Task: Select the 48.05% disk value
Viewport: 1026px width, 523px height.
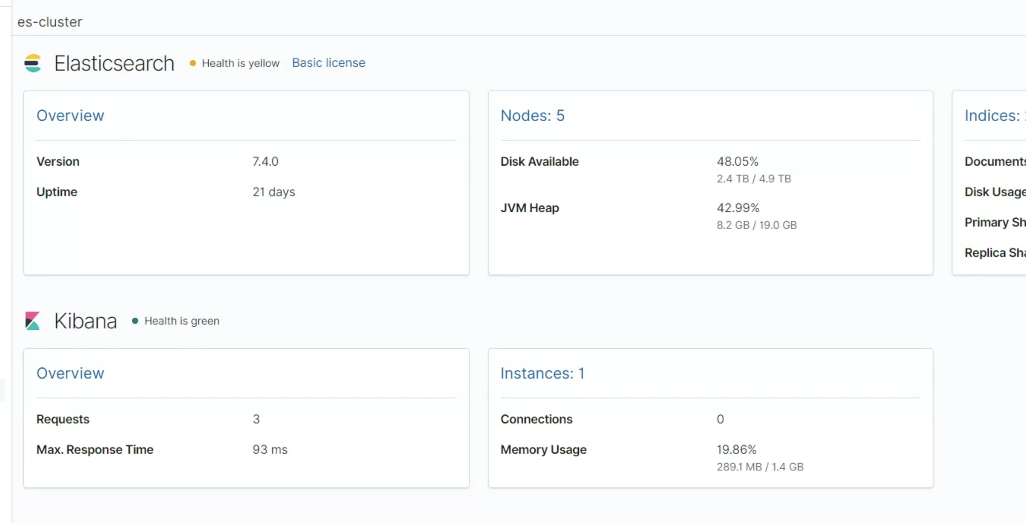Action: pyautogui.click(x=738, y=161)
